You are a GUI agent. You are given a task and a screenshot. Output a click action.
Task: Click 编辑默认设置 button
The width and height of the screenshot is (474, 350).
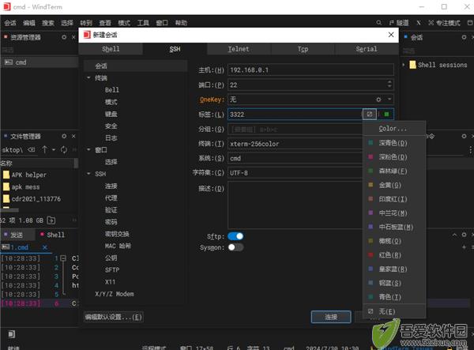click(x=113, y=317)
